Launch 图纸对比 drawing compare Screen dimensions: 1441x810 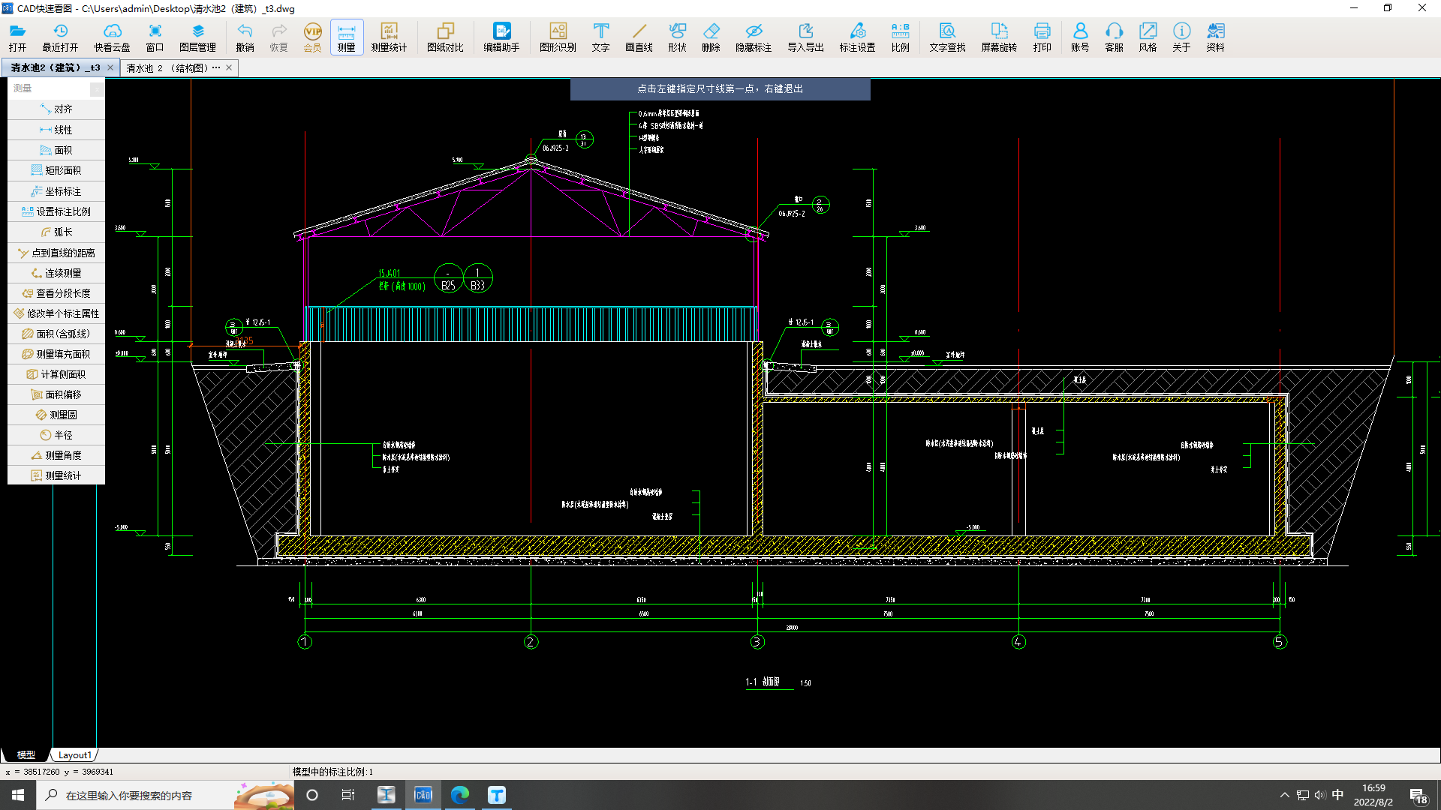click(445, 37)
